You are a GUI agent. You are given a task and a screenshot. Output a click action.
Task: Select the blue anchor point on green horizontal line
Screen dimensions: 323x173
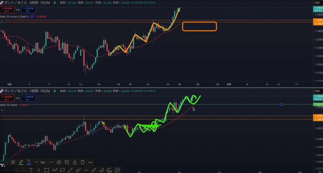tap(281, 105)
